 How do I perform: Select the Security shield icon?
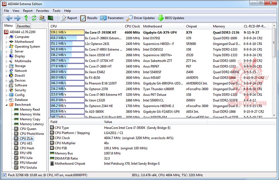tap(11, 90)
